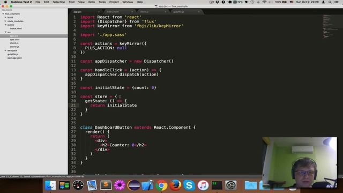Expand the node_modules folder

coord(5,21)
